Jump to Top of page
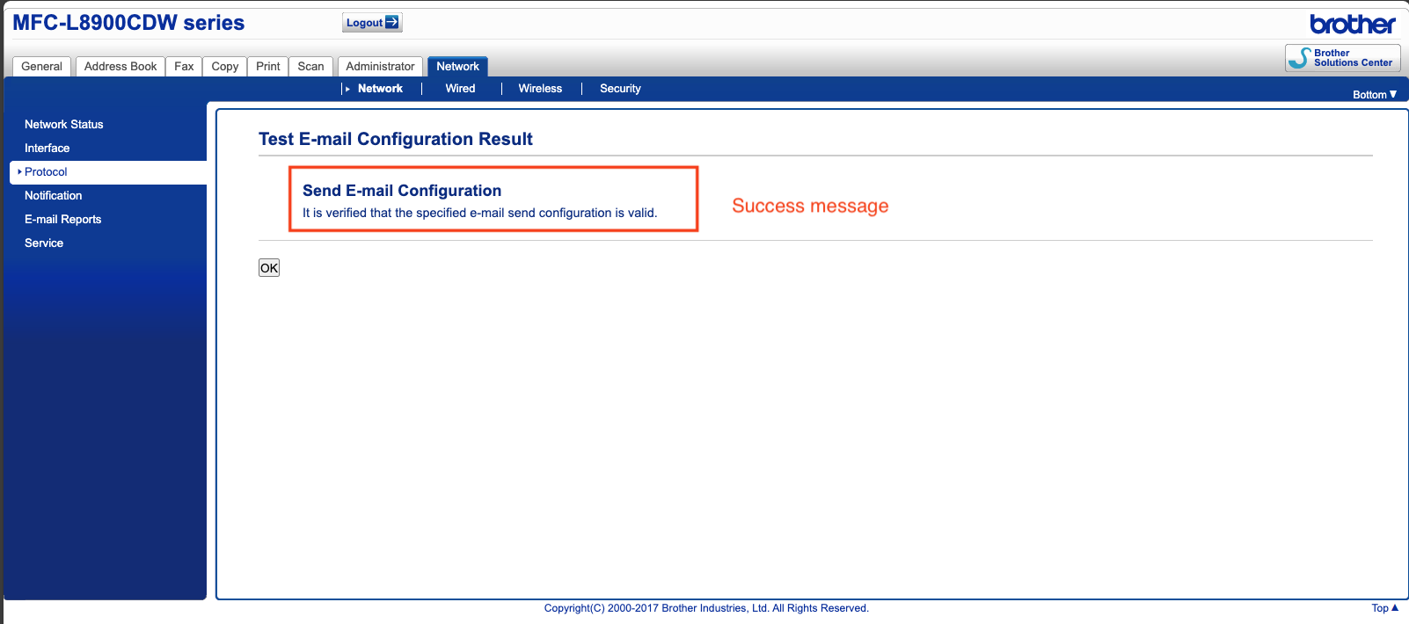The height and width of the screenshot is (624, 1409). pos(1384,608)
